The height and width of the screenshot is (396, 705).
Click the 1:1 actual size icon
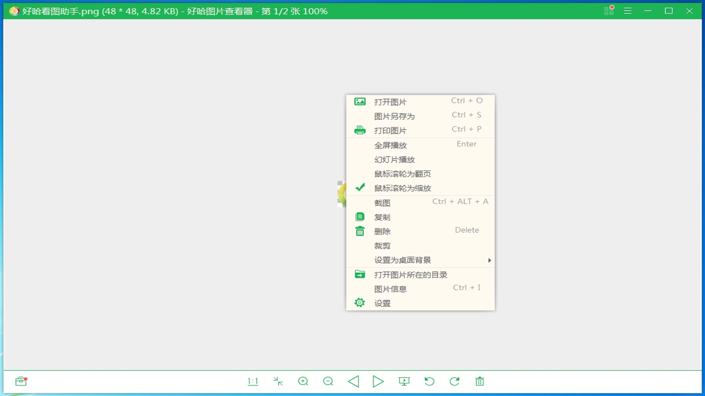(x=253, y=381)
